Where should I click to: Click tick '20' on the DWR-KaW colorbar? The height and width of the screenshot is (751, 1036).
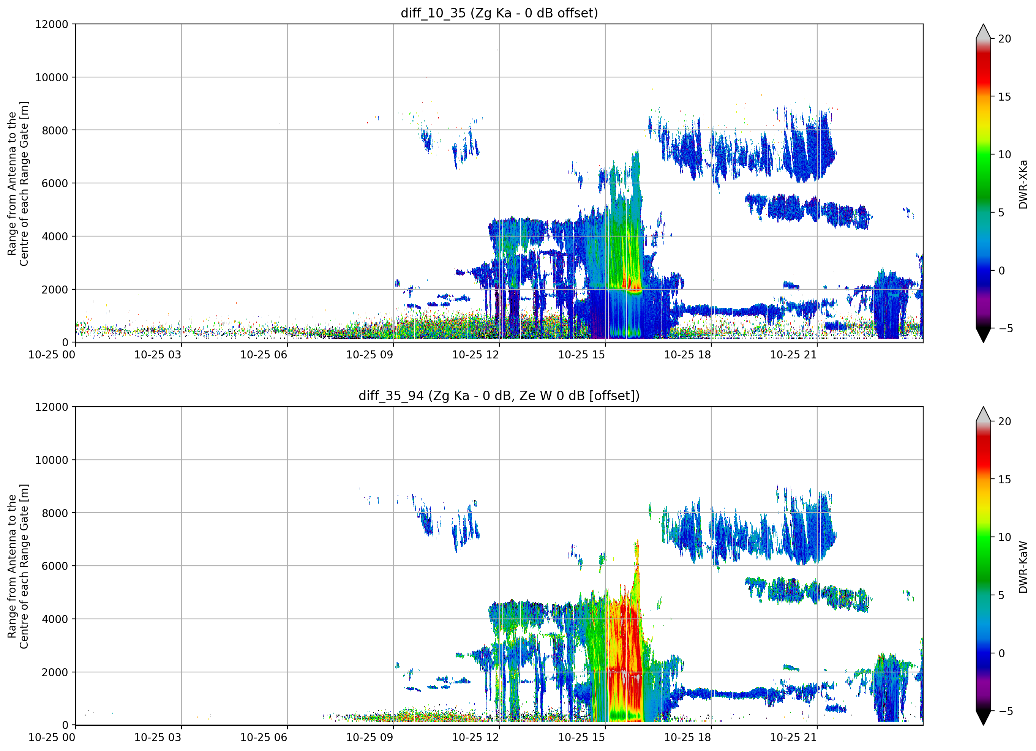pyautogui.click(x=1004, y=421)
